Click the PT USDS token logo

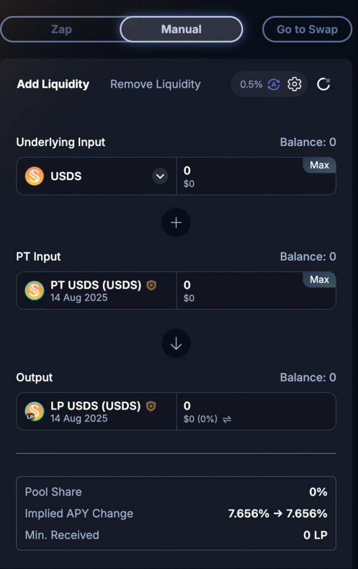tap(34, 291)
